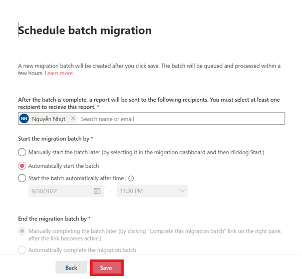The height and width of the screenshot is (279, 302).
Task: Choose Automatically complete the migration batch
Action: pyautogui.click(x=22, y=250)
